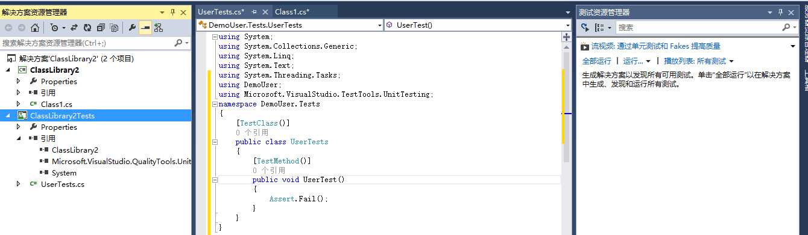Viewport: 808px width, 235px height.
Task: Switch to the Class1.cs* tab
Action: (292, 11)
